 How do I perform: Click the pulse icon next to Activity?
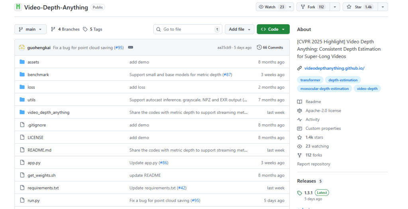tap(300, 119)
